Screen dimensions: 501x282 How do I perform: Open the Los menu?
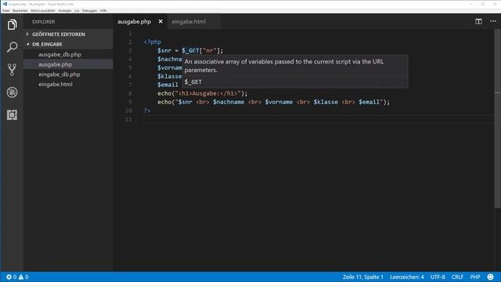(x=77, y=10)
